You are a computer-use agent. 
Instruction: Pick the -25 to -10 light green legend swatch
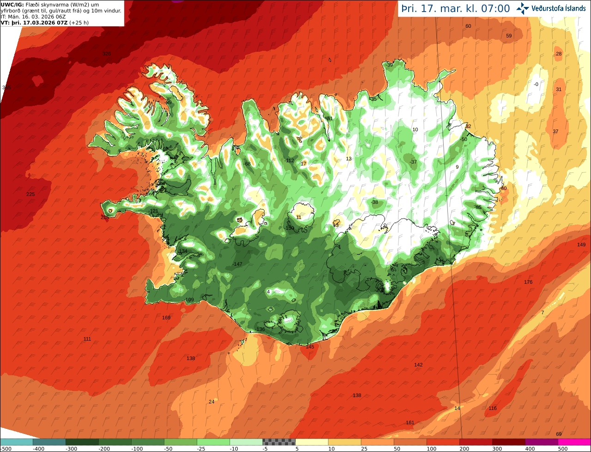pos(213,442)
